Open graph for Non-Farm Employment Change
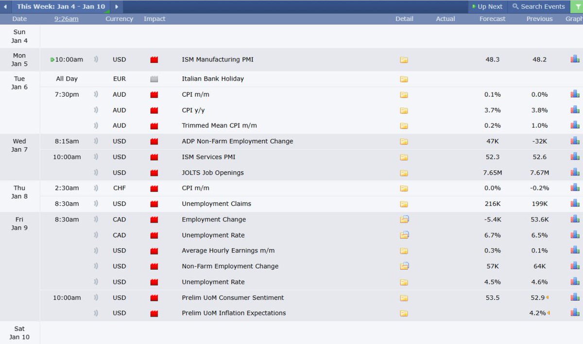The height and width of the screenshot is (344, 583). (575, 266)
